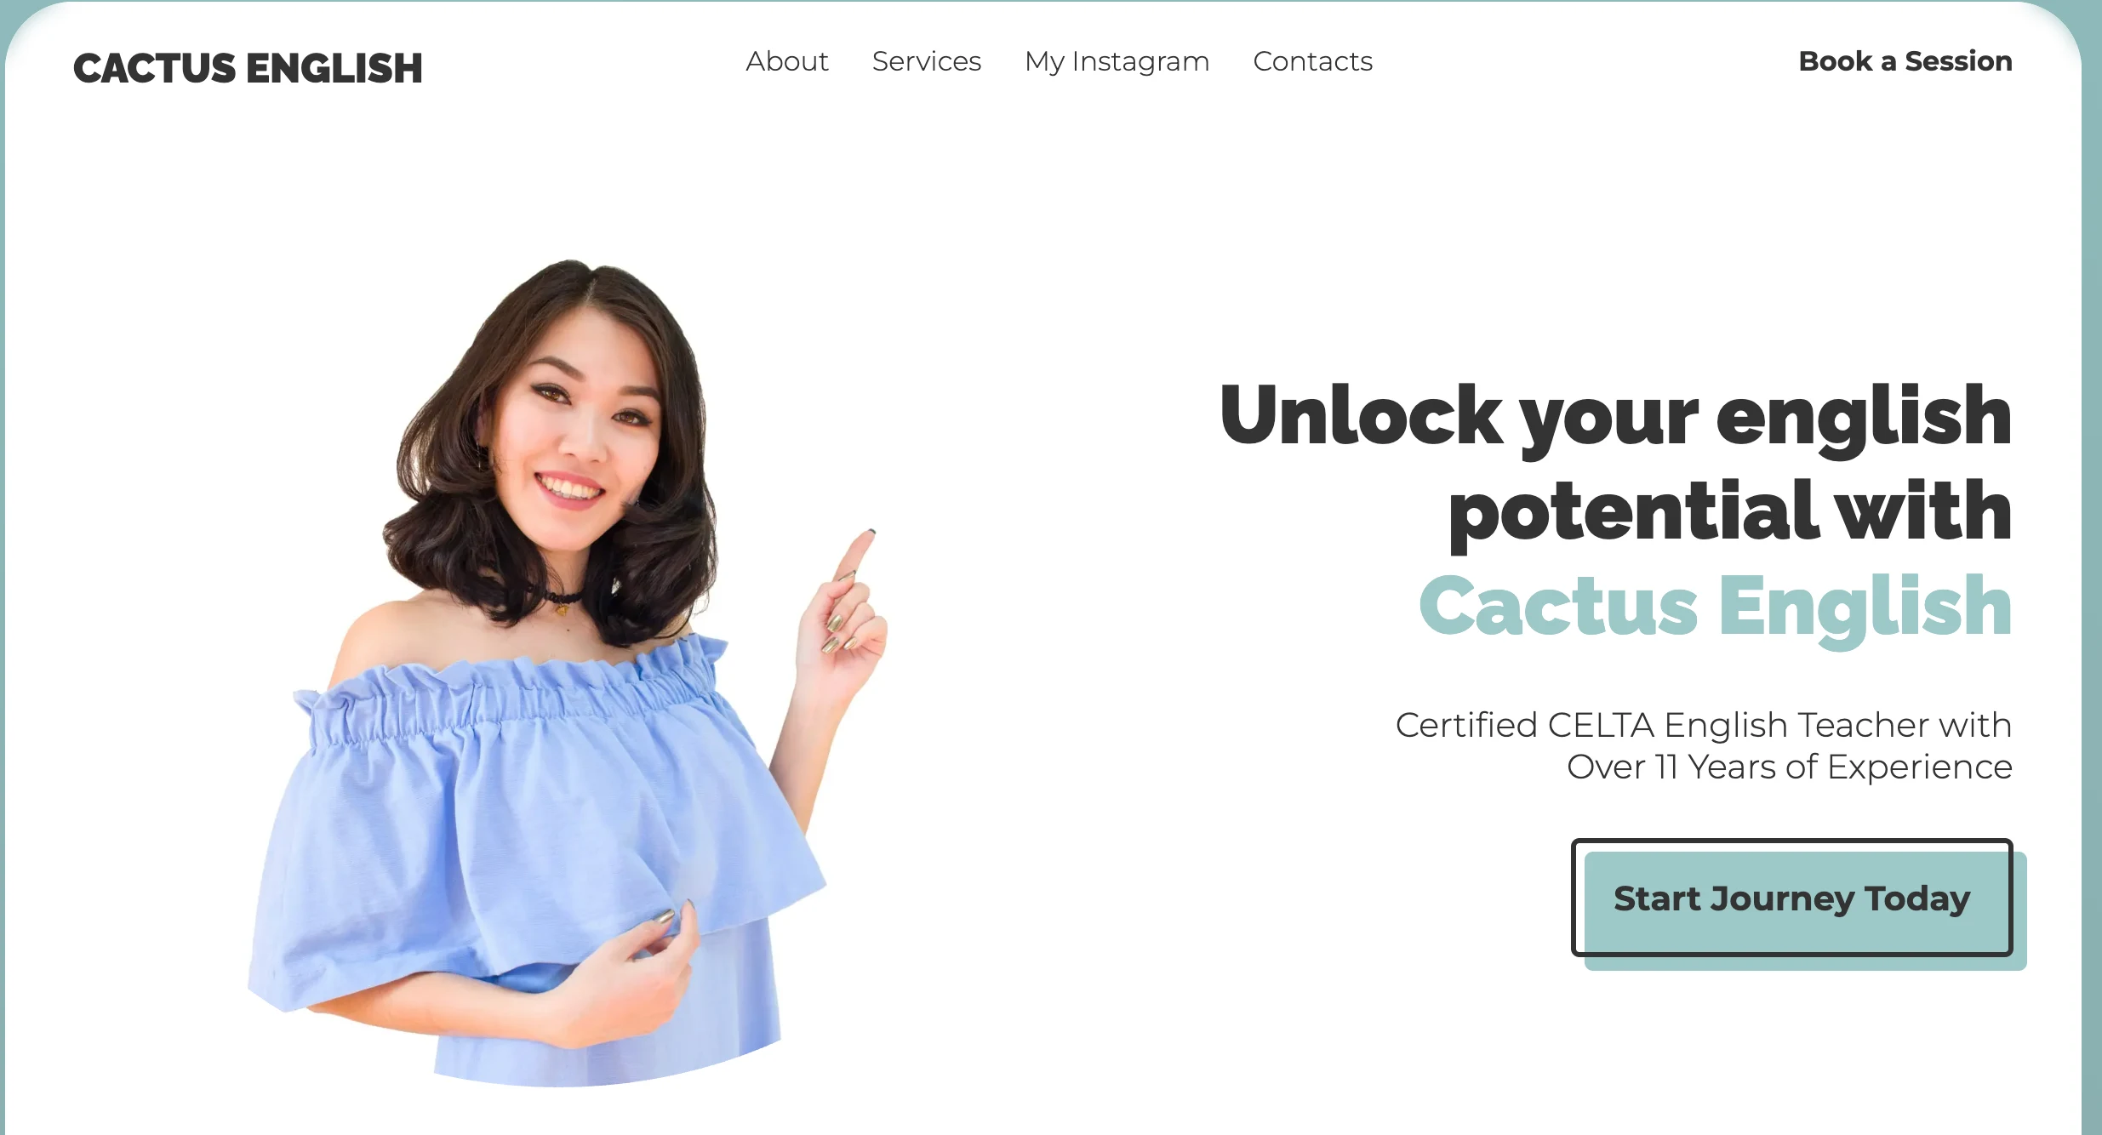Screen dimensions: 2102x1135
Task: Click the 'Over 11 Years of Experience' text
Action: pyautogui.click(x=1790, y=767)
